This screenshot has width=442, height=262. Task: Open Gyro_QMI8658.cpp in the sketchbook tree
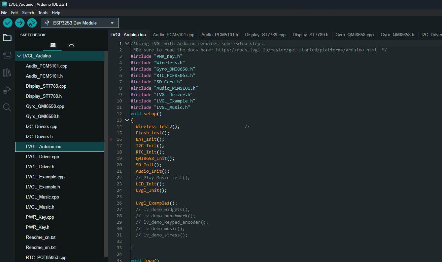(60, 106)
